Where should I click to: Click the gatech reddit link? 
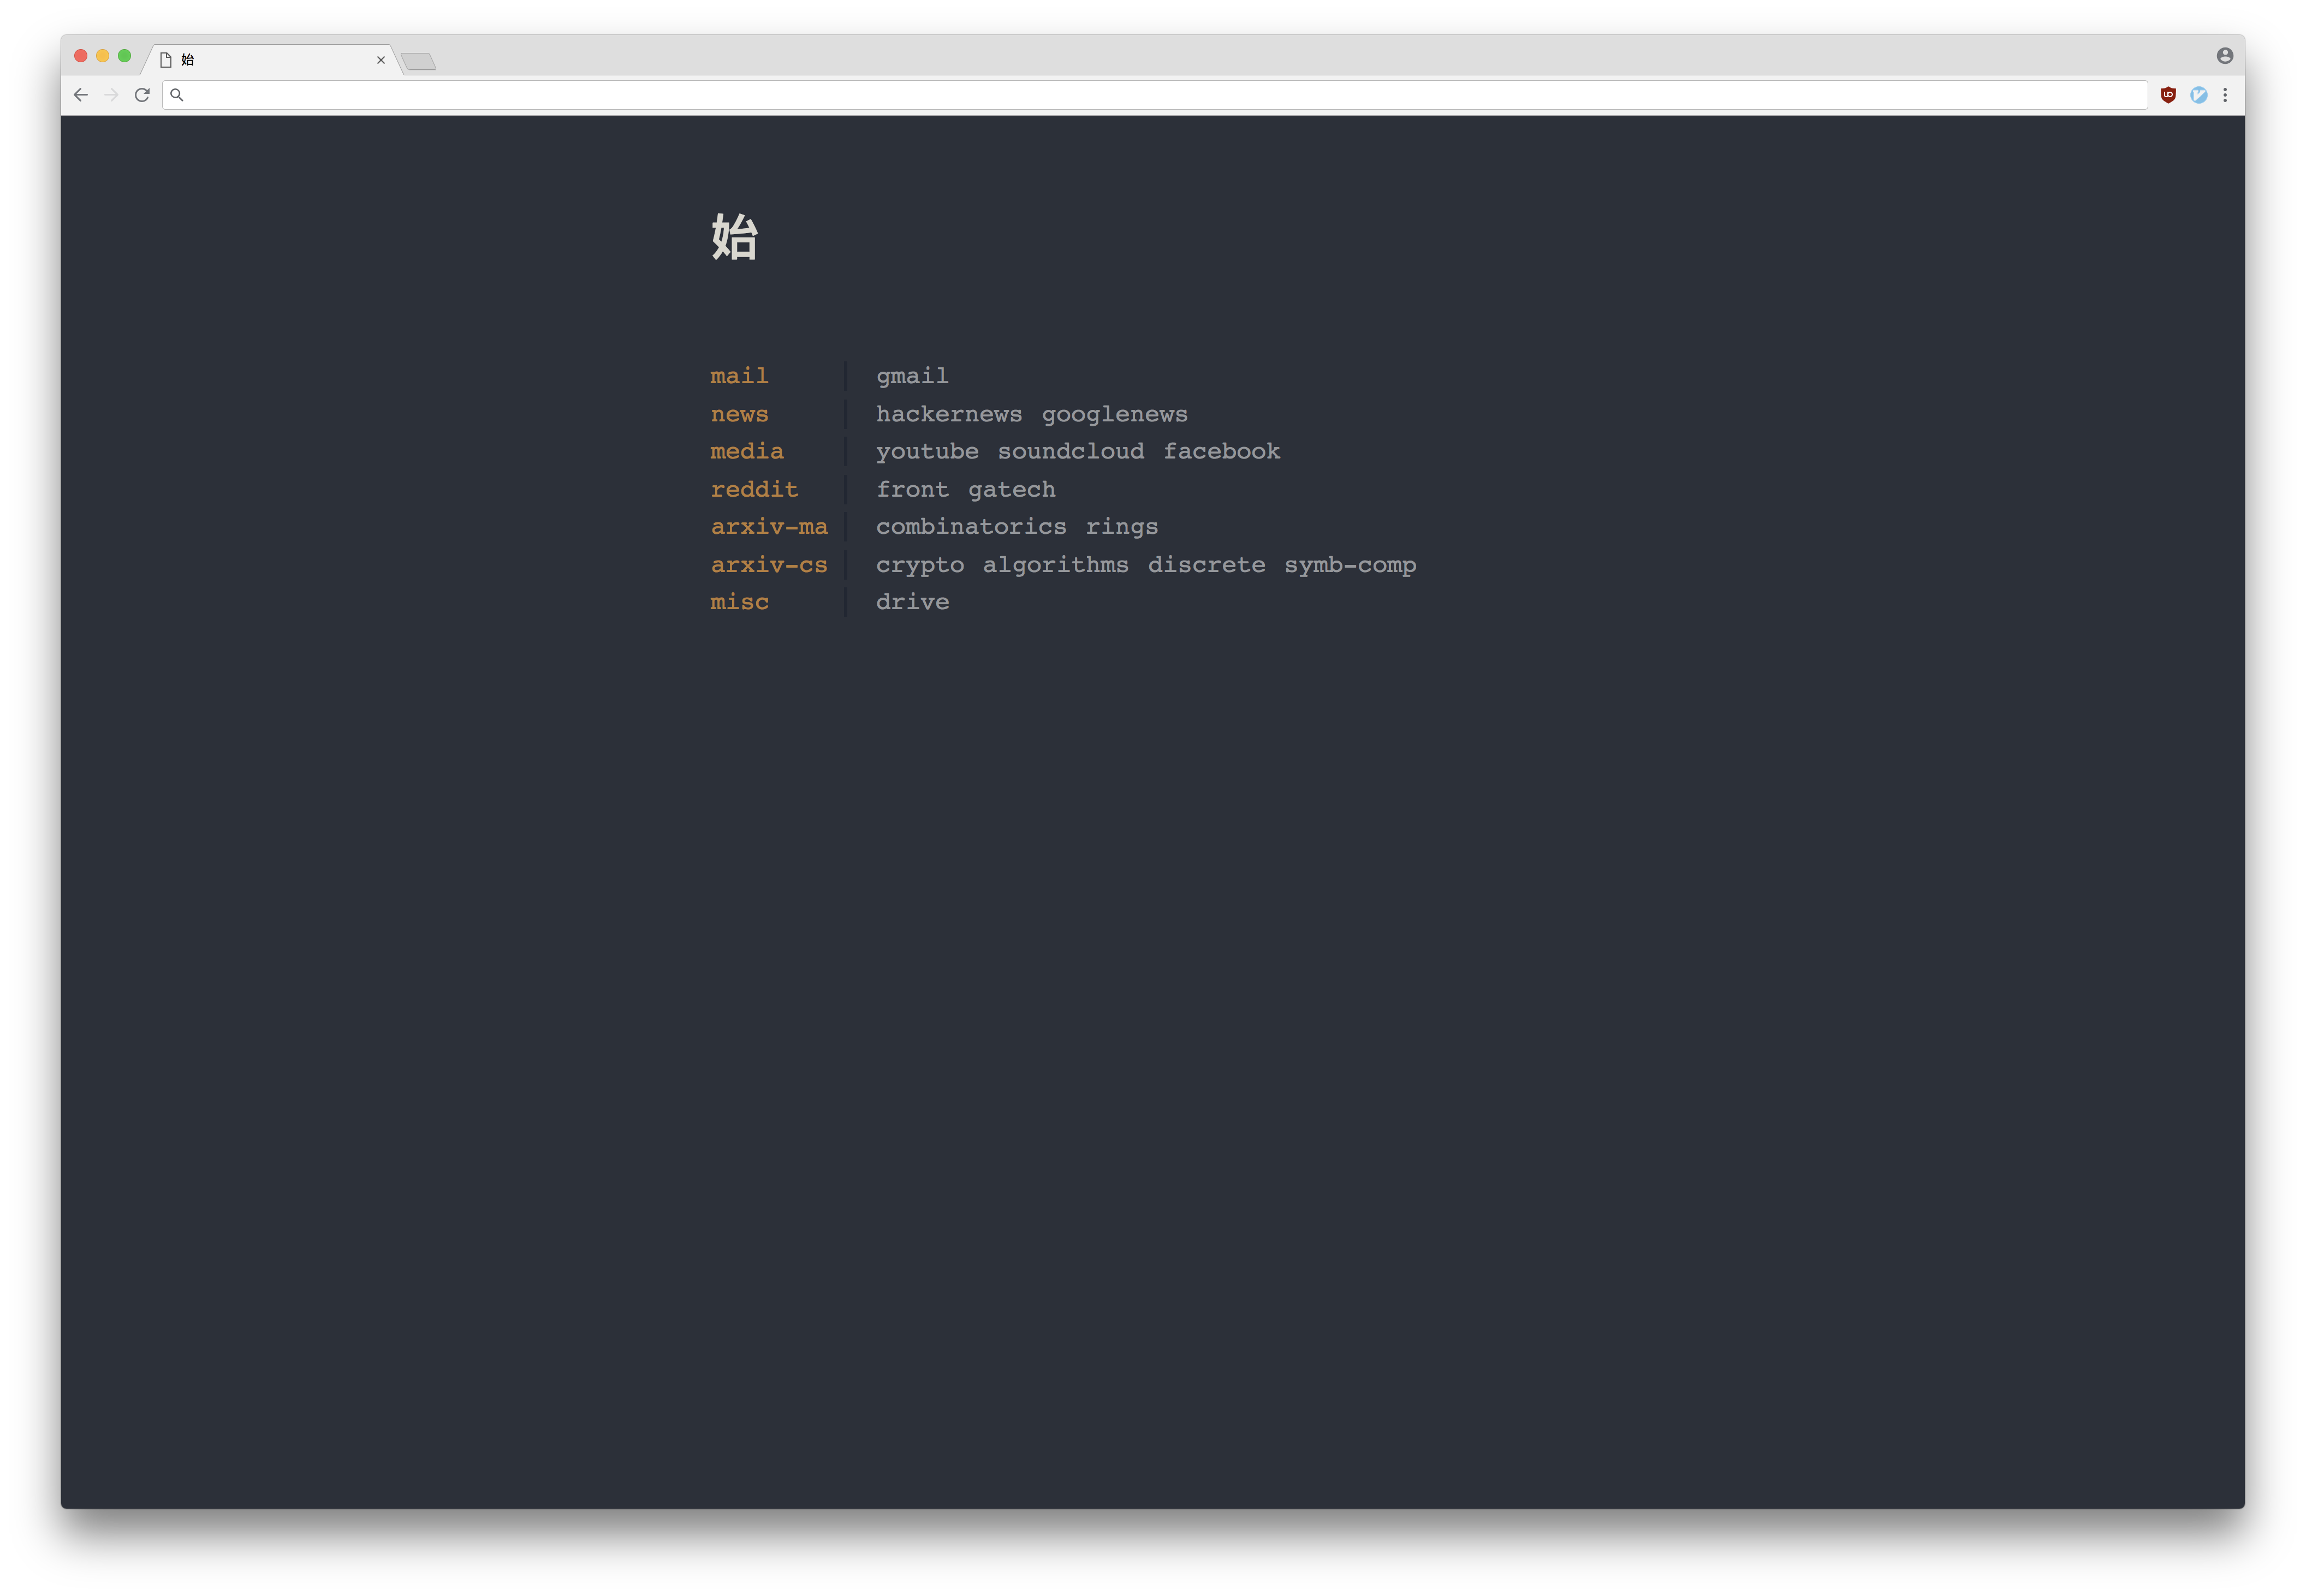click(x=1011, y=489)
